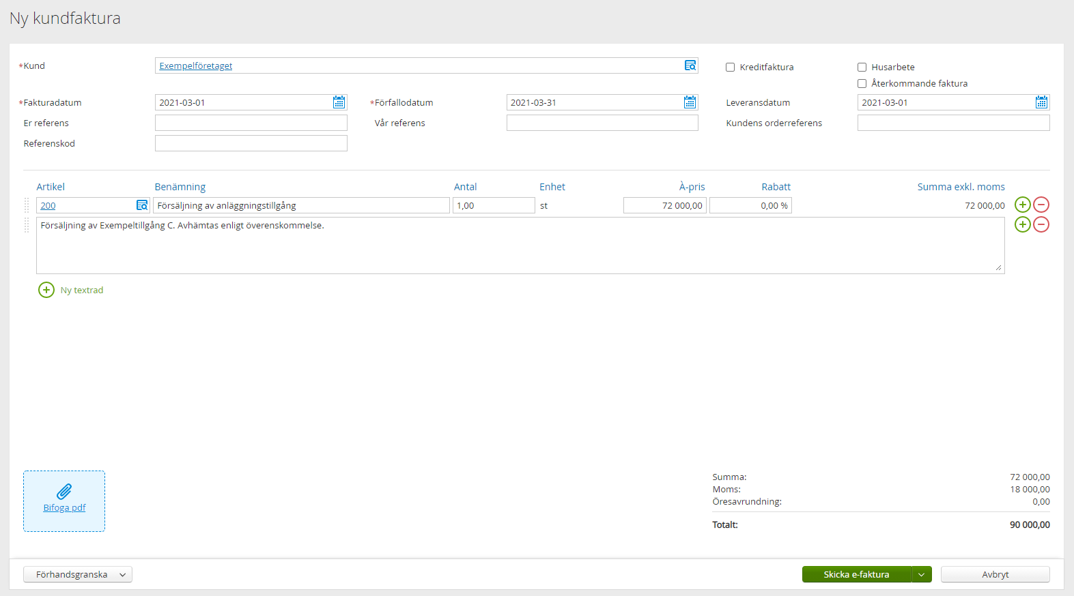The width and height of the screenshot is (1074, 596).
Task: Click the Rabatt column header
Action: [x=776, y=187]
